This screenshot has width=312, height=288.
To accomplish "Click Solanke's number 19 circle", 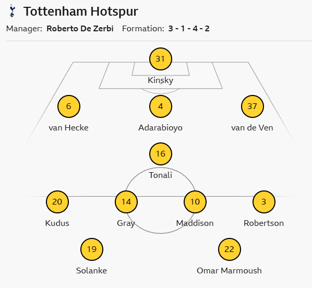I will tap(92, 249).
